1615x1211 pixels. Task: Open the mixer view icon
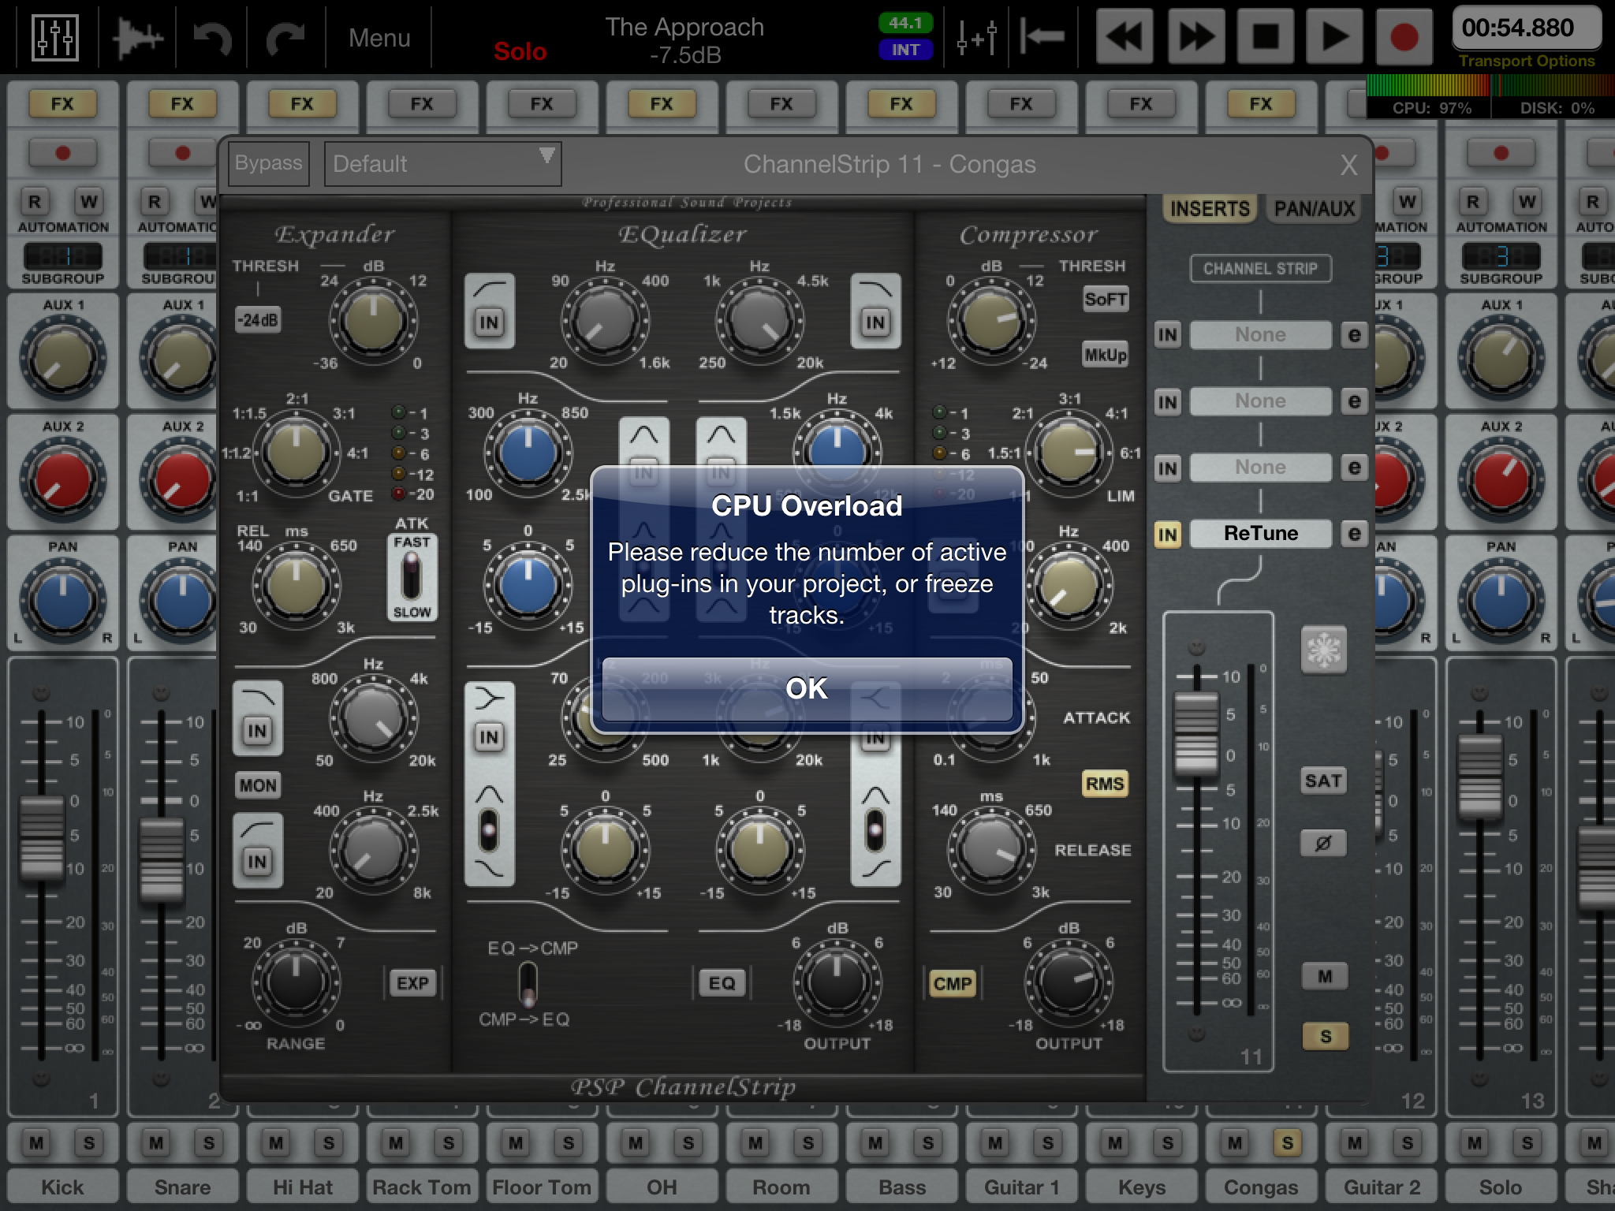click(54, 36)
